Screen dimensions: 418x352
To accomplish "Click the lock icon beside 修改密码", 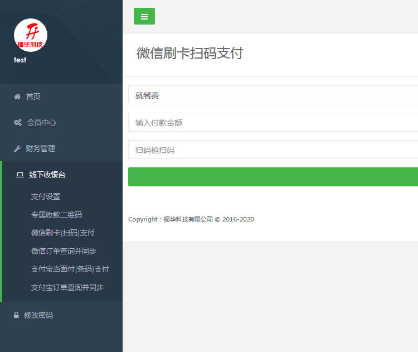I will point(16,315).
